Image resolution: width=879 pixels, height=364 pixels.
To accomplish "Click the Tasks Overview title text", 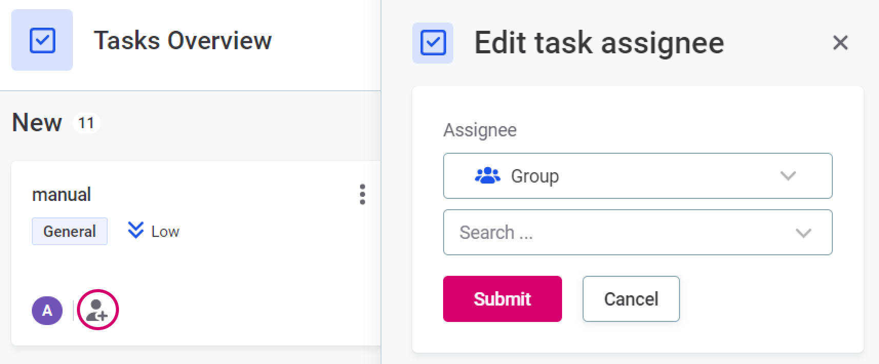I will [x=183, y=41].
